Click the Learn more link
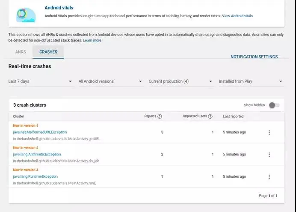This screenshot has height=212, width=296. pos(92,40)
